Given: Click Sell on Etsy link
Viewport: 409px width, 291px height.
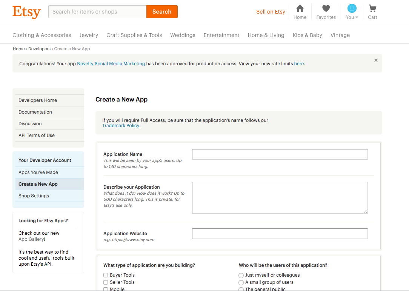Looking at the screenshot, I should point(271,12).
